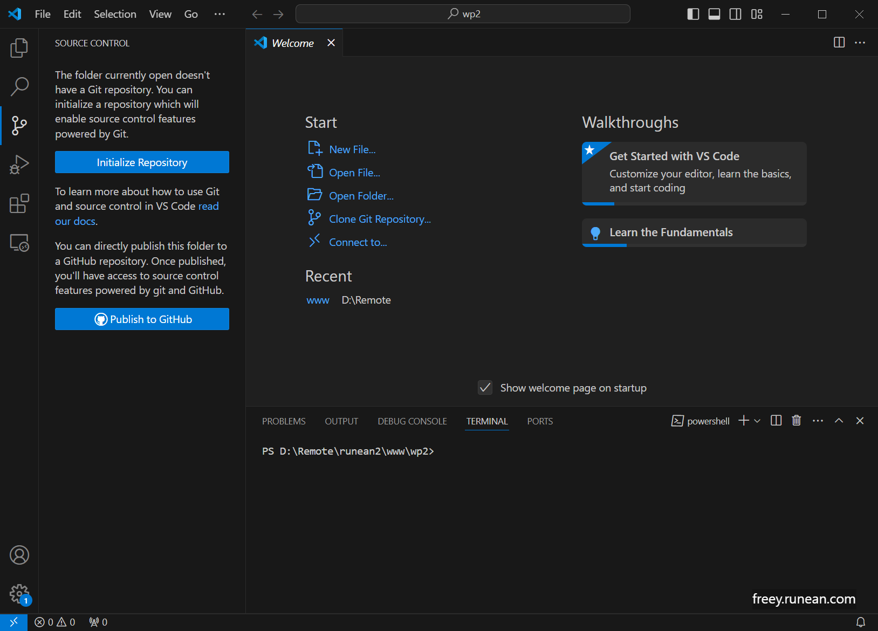Open terminal panel more actions ellipsis
The width and height of the screenshot is (878, 631).
(818, 421)
